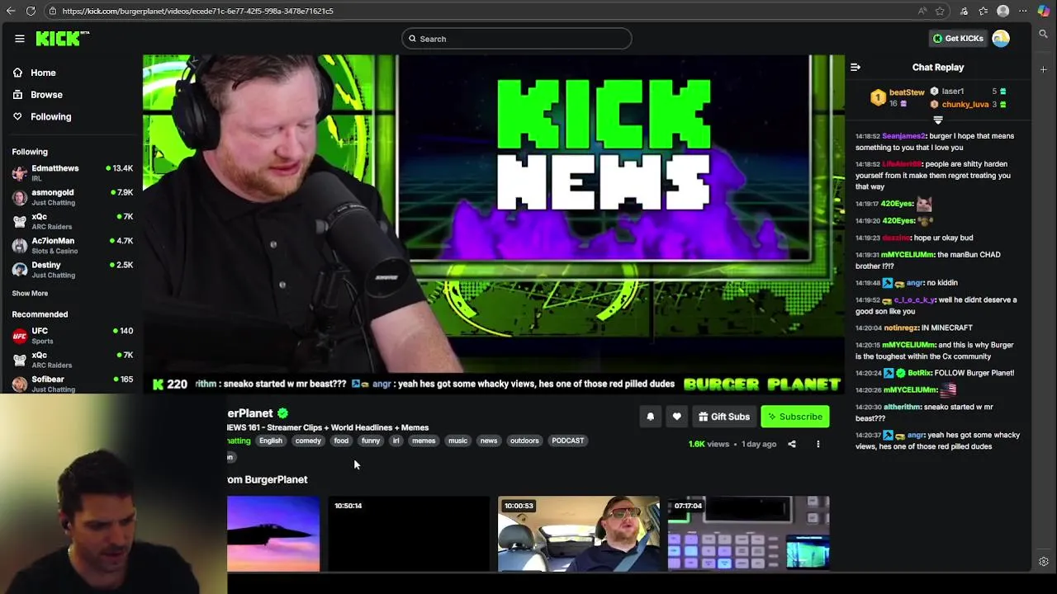Toggle notifications bell for BurgerPlanet

(x=650, y=417)
